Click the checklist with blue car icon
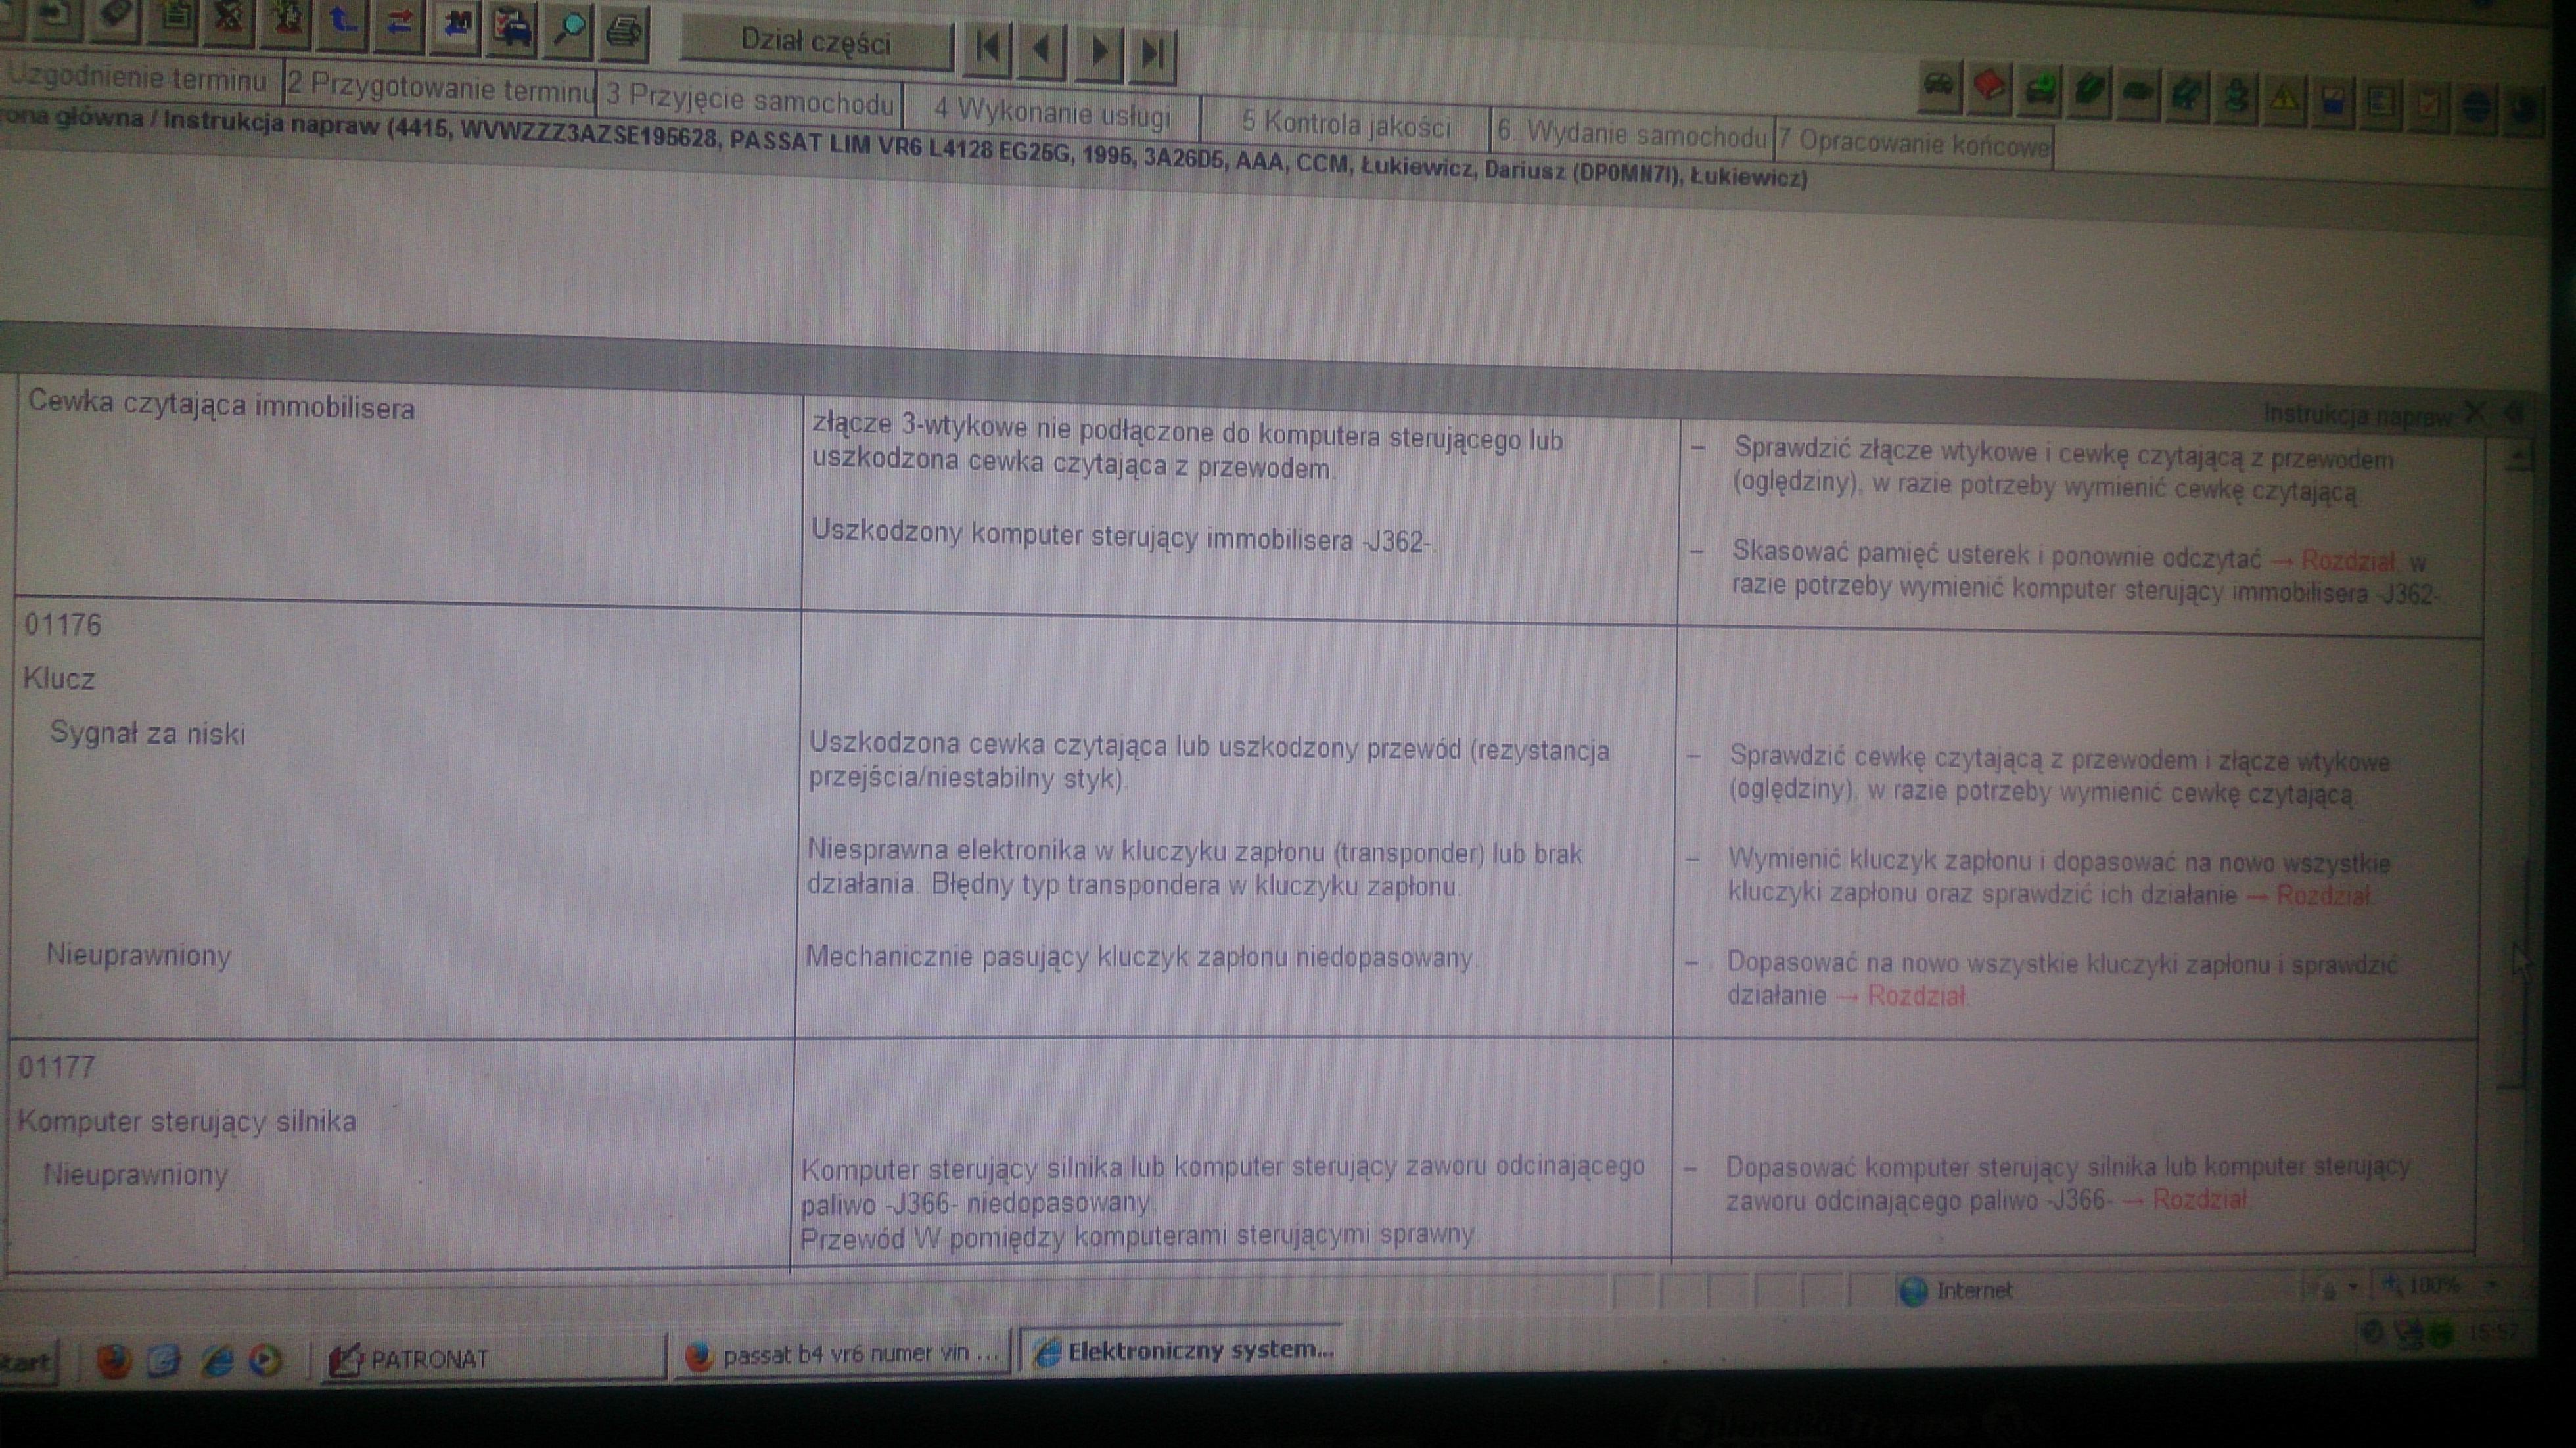Screen dimensions: 2576x1448 511,27
